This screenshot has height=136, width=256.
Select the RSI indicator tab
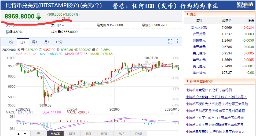point(89,134)
